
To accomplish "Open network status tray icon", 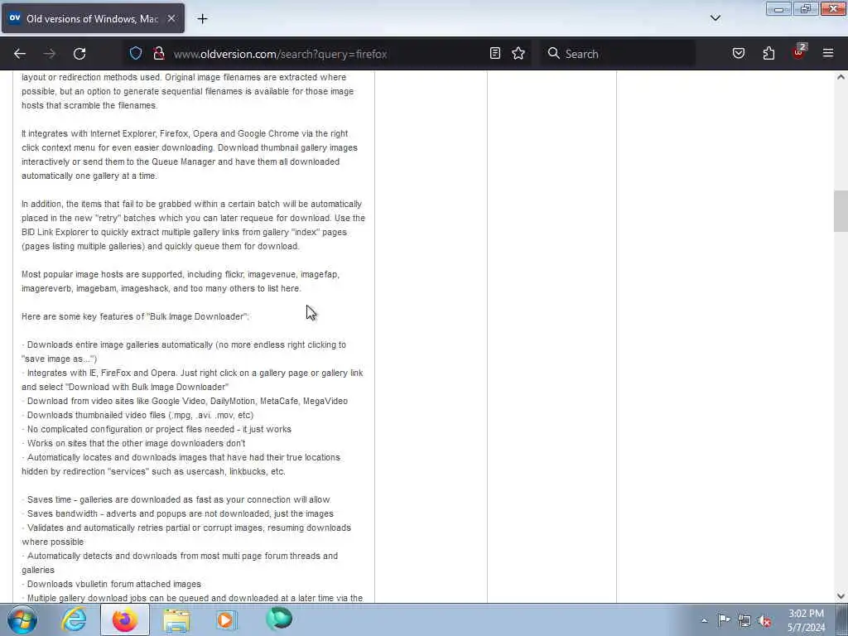I will point(744,621).
